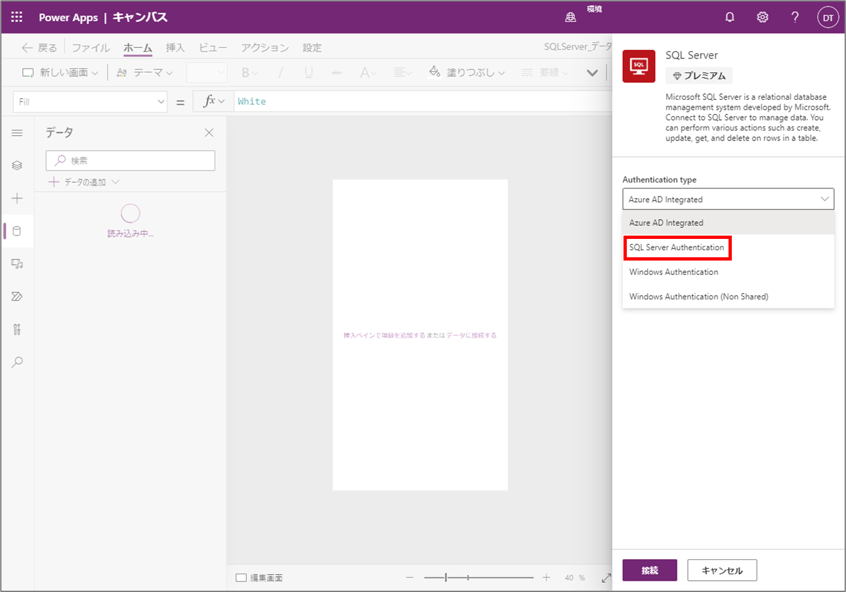The width and height of the screenshot is (846, 592).
Task: Click the fit-to-window expand arrows icon
Action: click(x=606, y=578)
